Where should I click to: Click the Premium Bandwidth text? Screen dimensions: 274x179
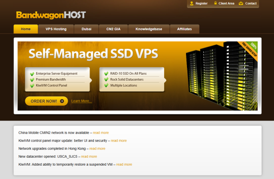(x=51, y=80)
